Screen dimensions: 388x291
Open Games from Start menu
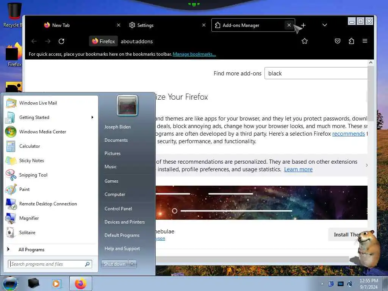pyautogui.click(x=111, y=181)
